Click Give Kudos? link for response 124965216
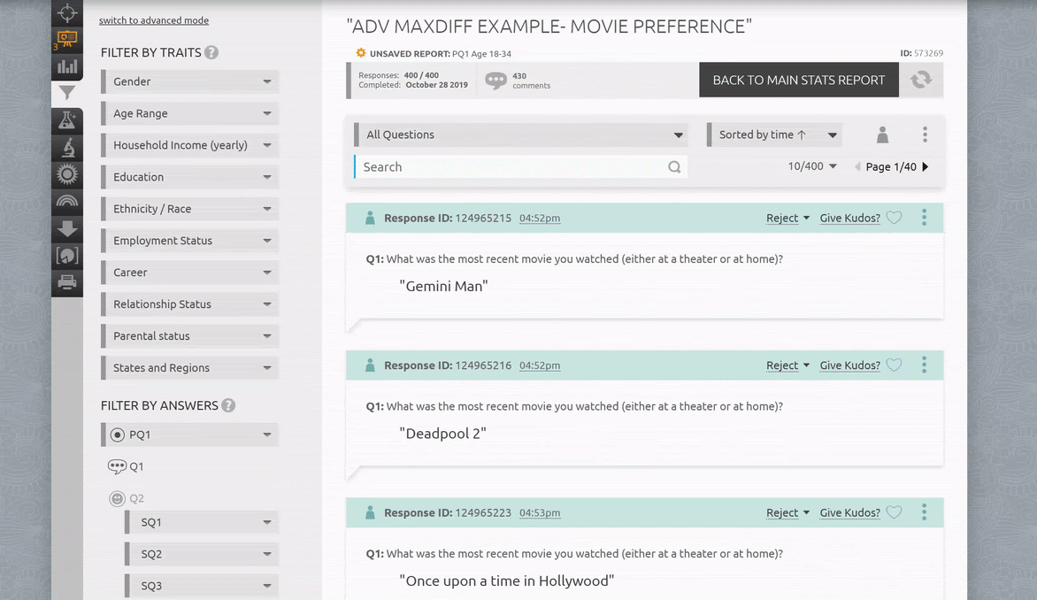 (x=849, y=365)
